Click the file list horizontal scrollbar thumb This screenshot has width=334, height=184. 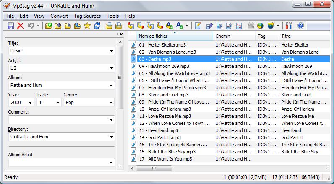154,168
